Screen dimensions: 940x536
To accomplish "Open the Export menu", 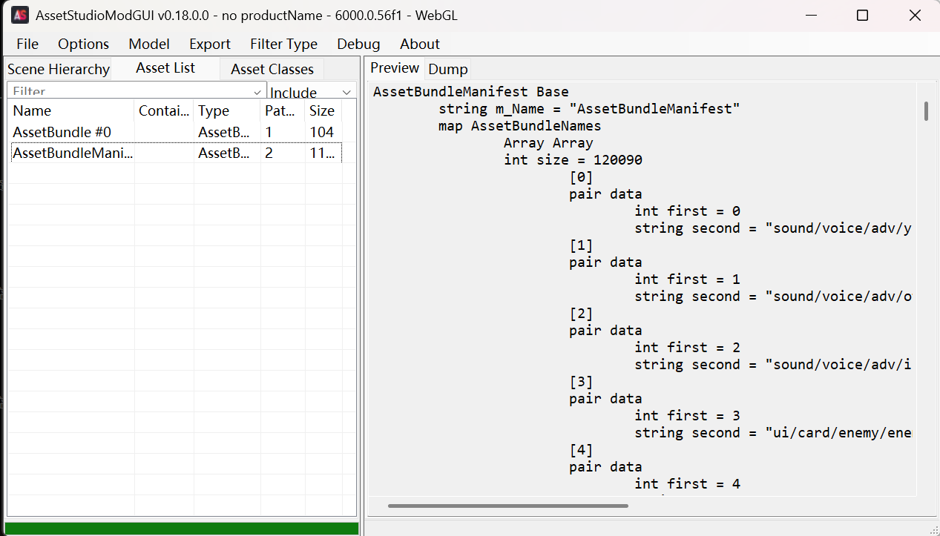I will [x=210, y=44].
